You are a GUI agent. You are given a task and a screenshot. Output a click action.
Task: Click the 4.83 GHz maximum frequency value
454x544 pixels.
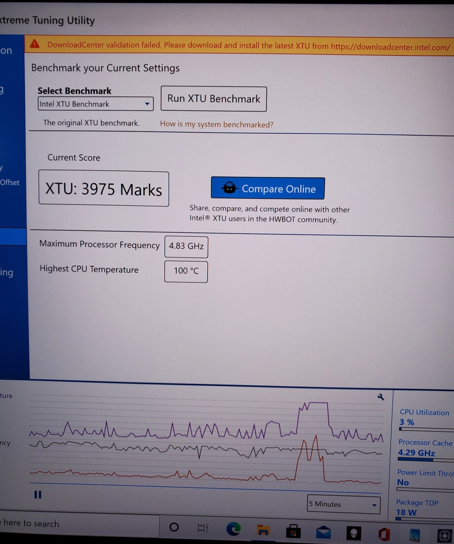(x=186, y=246)
